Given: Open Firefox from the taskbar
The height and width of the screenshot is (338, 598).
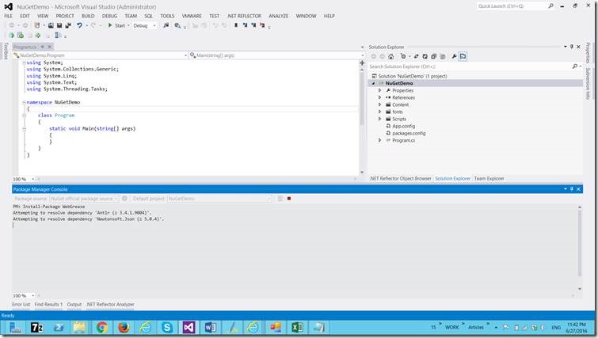Looking at the screenshot, I should click(124, 328).
